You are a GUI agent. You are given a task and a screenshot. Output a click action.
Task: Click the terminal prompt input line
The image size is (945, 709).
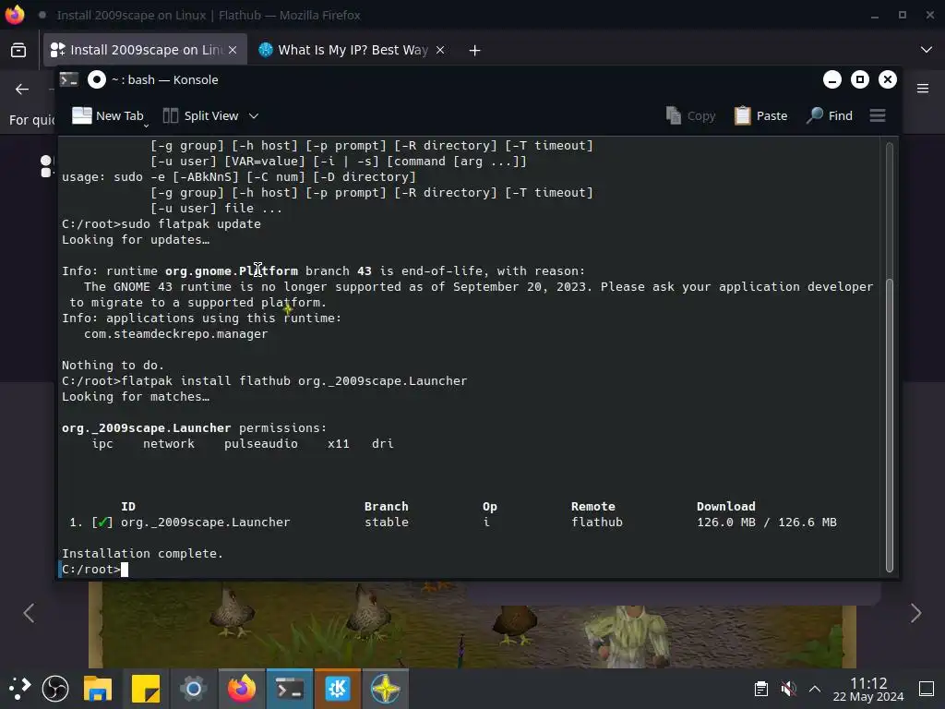(x=470, y=569)
